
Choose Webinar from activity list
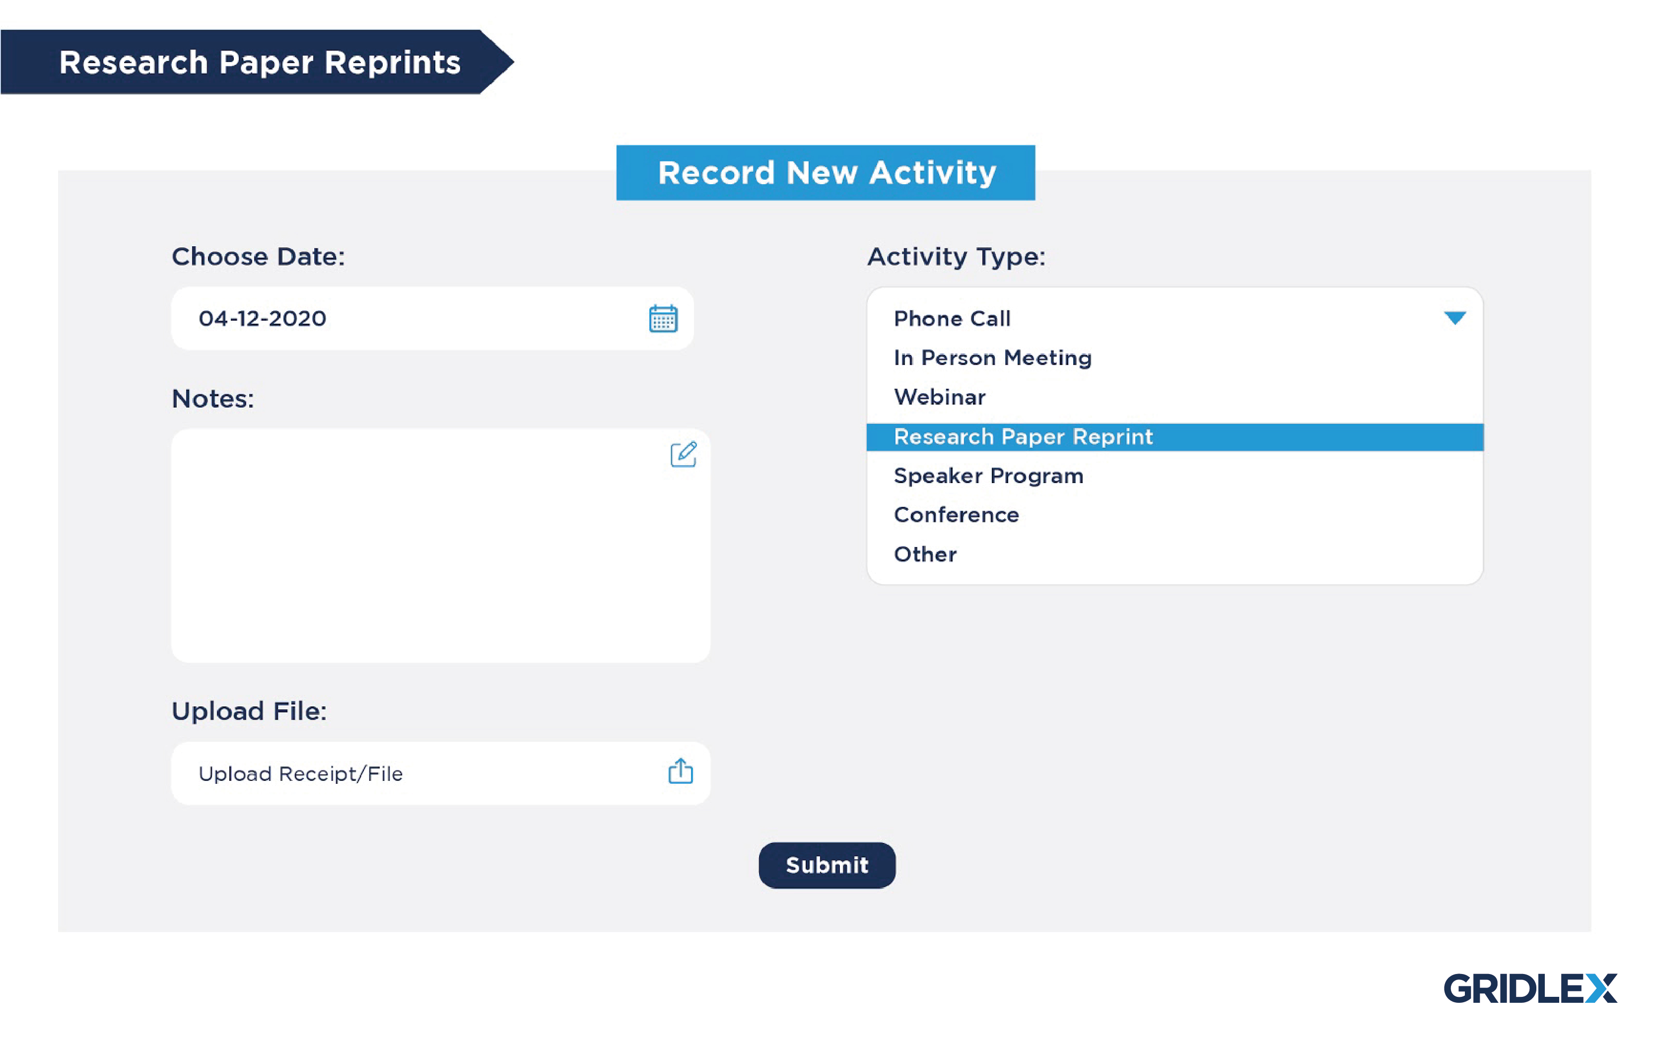(x=940, y=398)
